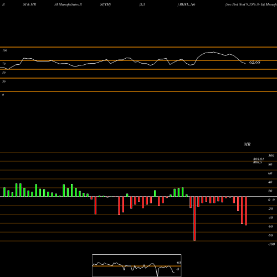Click the 40 axis label on the MR histogram
277x277 pixels.
pyautogui.click(x=270, y=182)
